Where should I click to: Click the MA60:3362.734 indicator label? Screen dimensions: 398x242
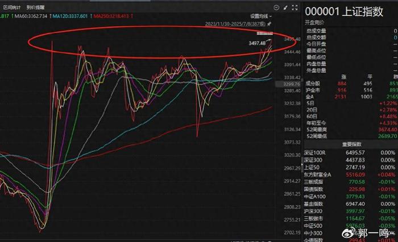pos(31,16)
